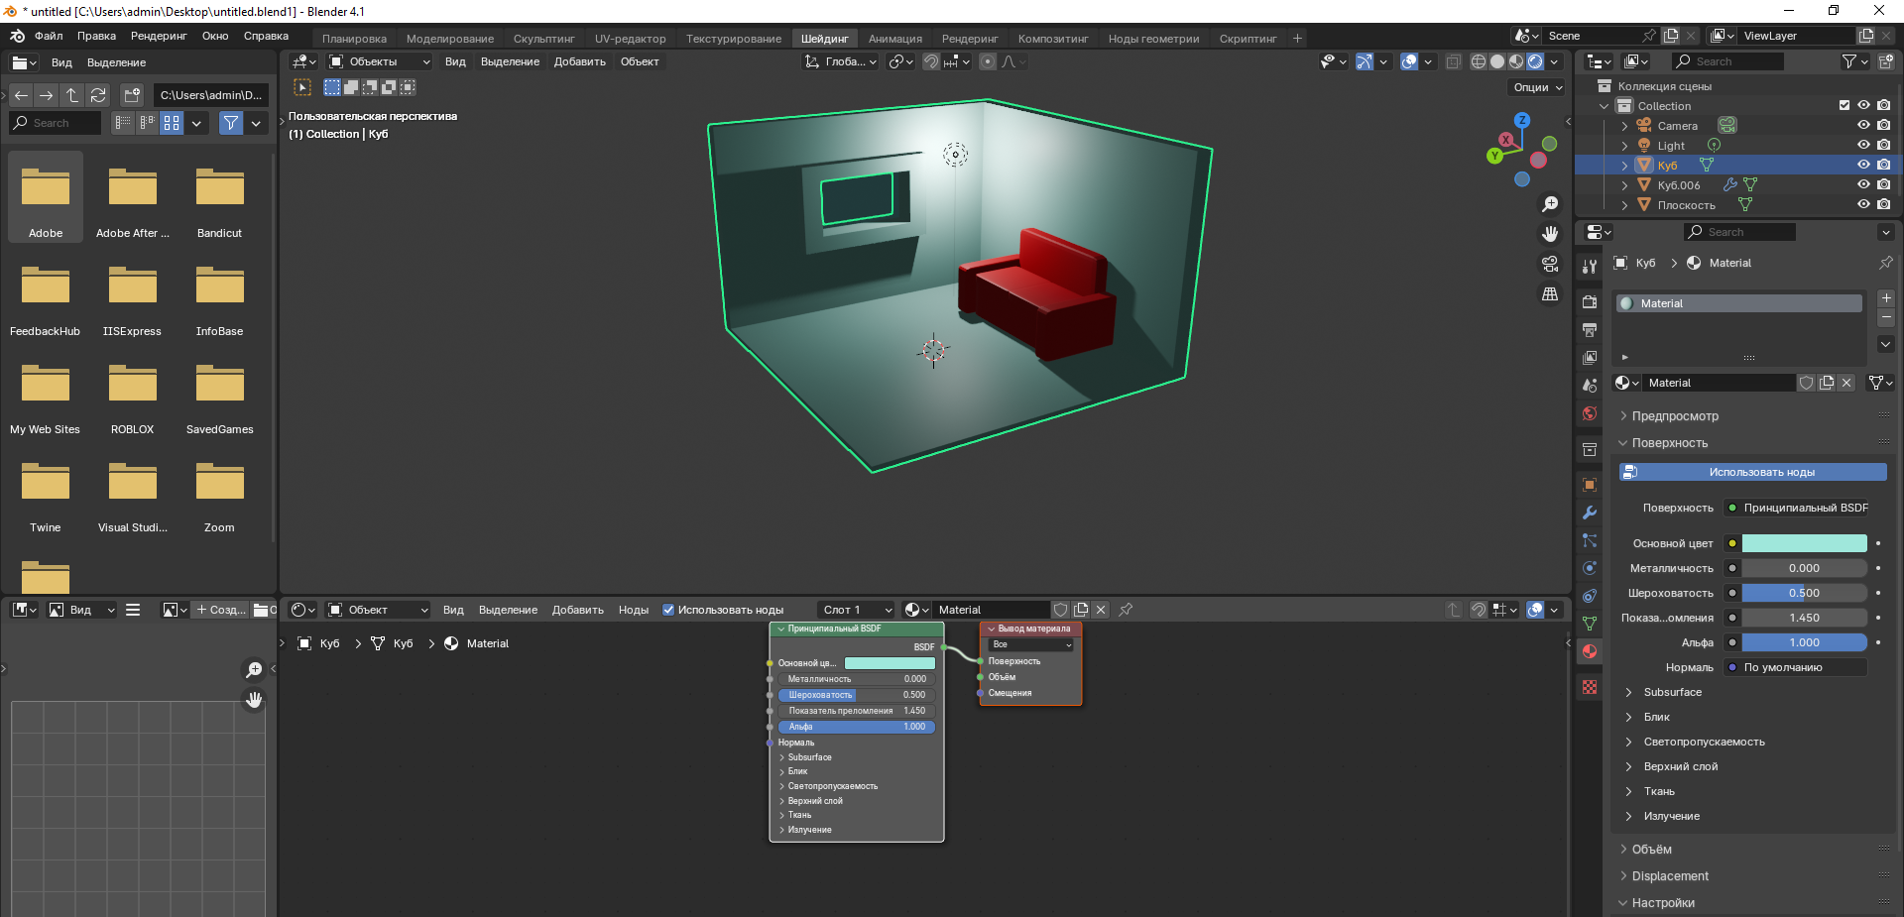Expand the 'Предпросмотр' preview panel
The image size is (1904, 917).
[1675, 416]
